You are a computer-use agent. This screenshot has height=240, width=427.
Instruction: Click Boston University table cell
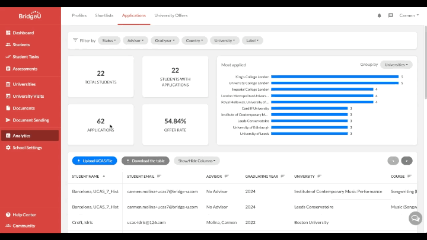pyautogui.click(x=311, y=222)
